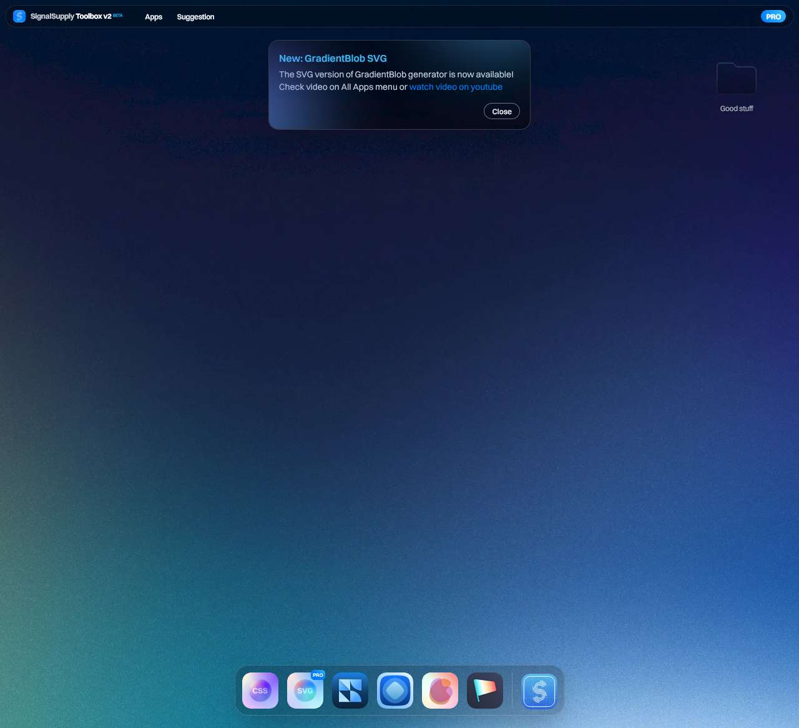The width and height of the screenshot is (799, 728).
Task: Open the geometric pattern app in dock
Action: [x=350, y=691]
